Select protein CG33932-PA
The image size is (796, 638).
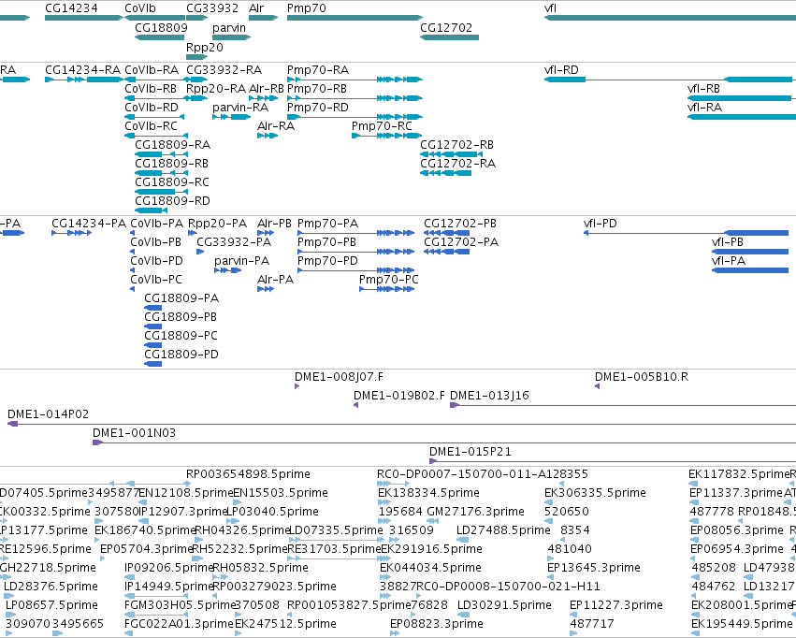coord(234,242)
